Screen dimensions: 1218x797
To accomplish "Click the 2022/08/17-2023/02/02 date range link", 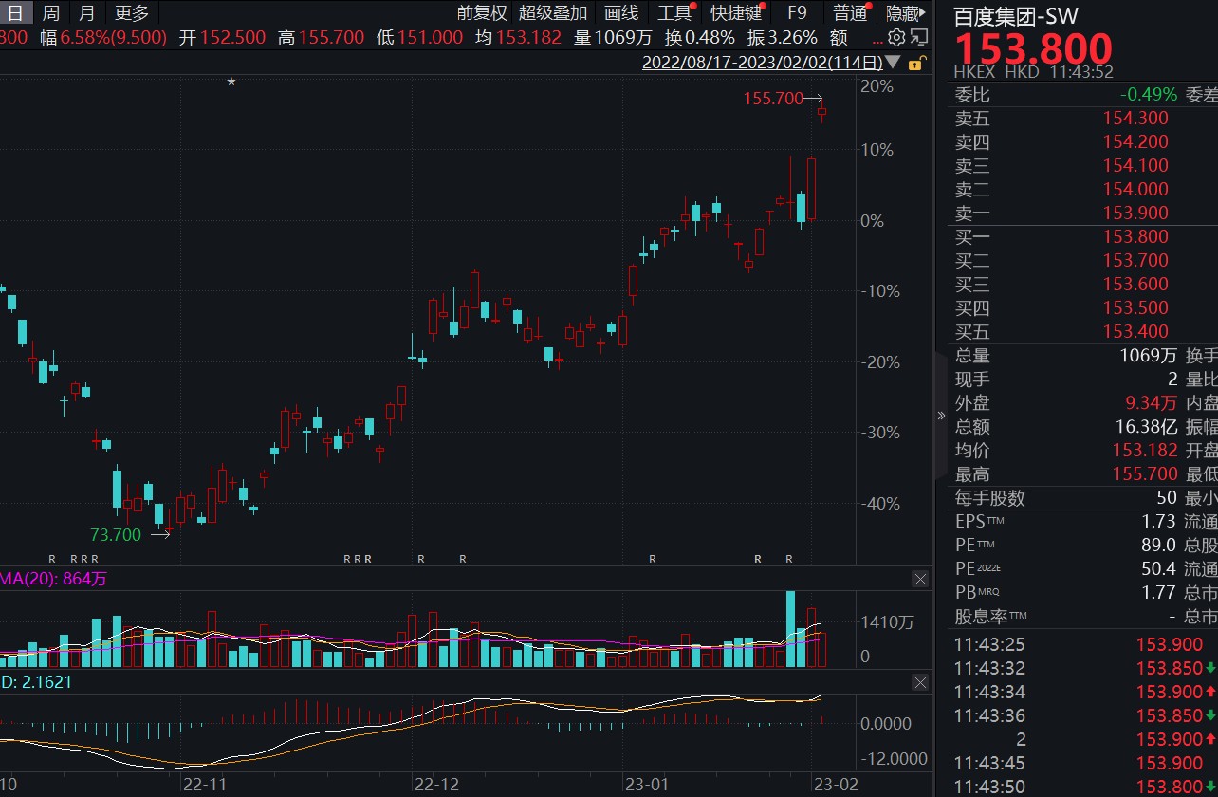I will 762,64.
